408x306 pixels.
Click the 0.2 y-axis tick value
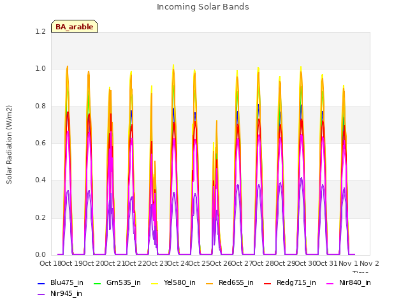pos(41,217)
